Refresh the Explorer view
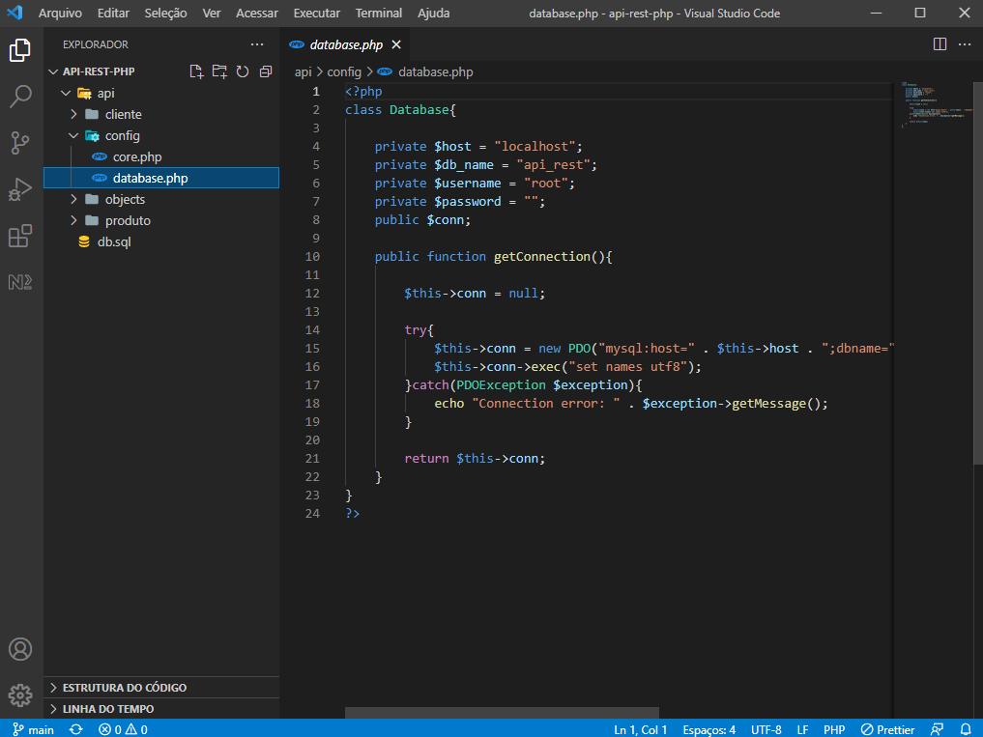 [243, 71]
